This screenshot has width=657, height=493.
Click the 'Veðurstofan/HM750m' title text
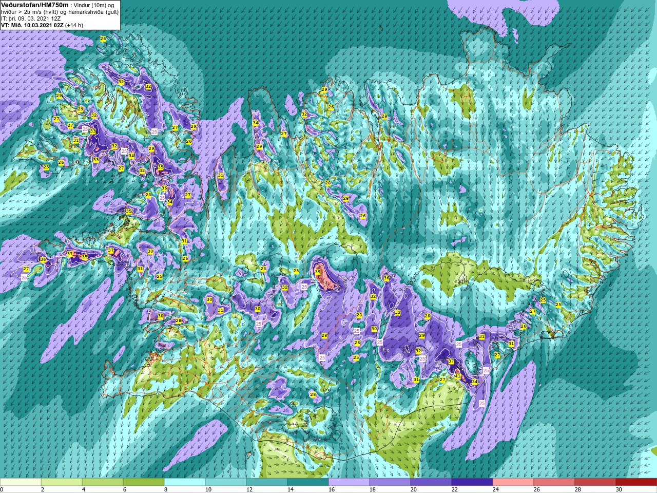click(34, 5)
